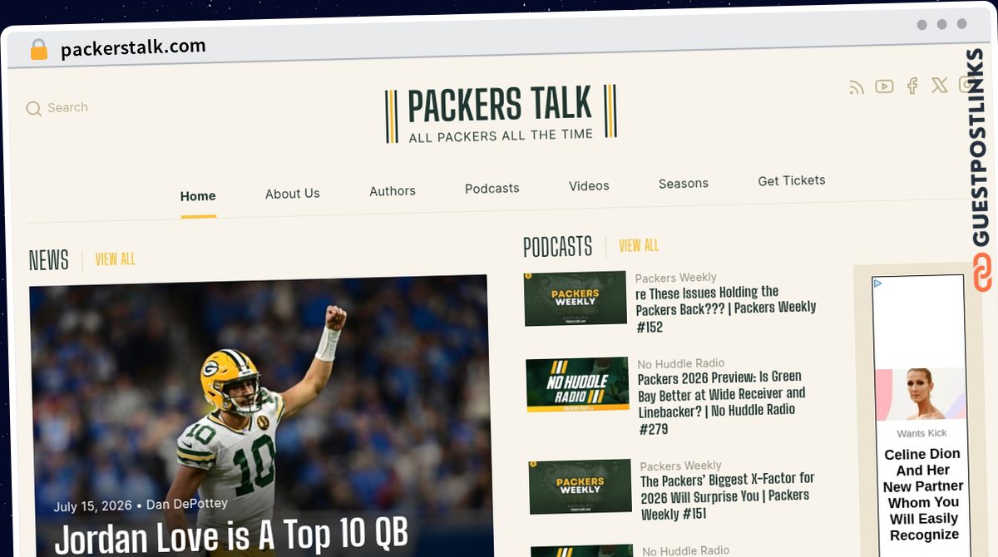998x557 pixels.
Task: Open the Videos menu item
Action: pos(589,186)
